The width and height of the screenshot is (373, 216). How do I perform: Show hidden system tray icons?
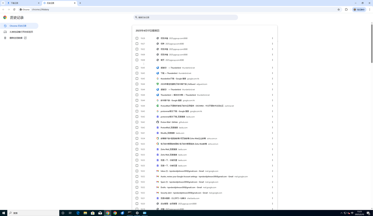tap(341, 213)
